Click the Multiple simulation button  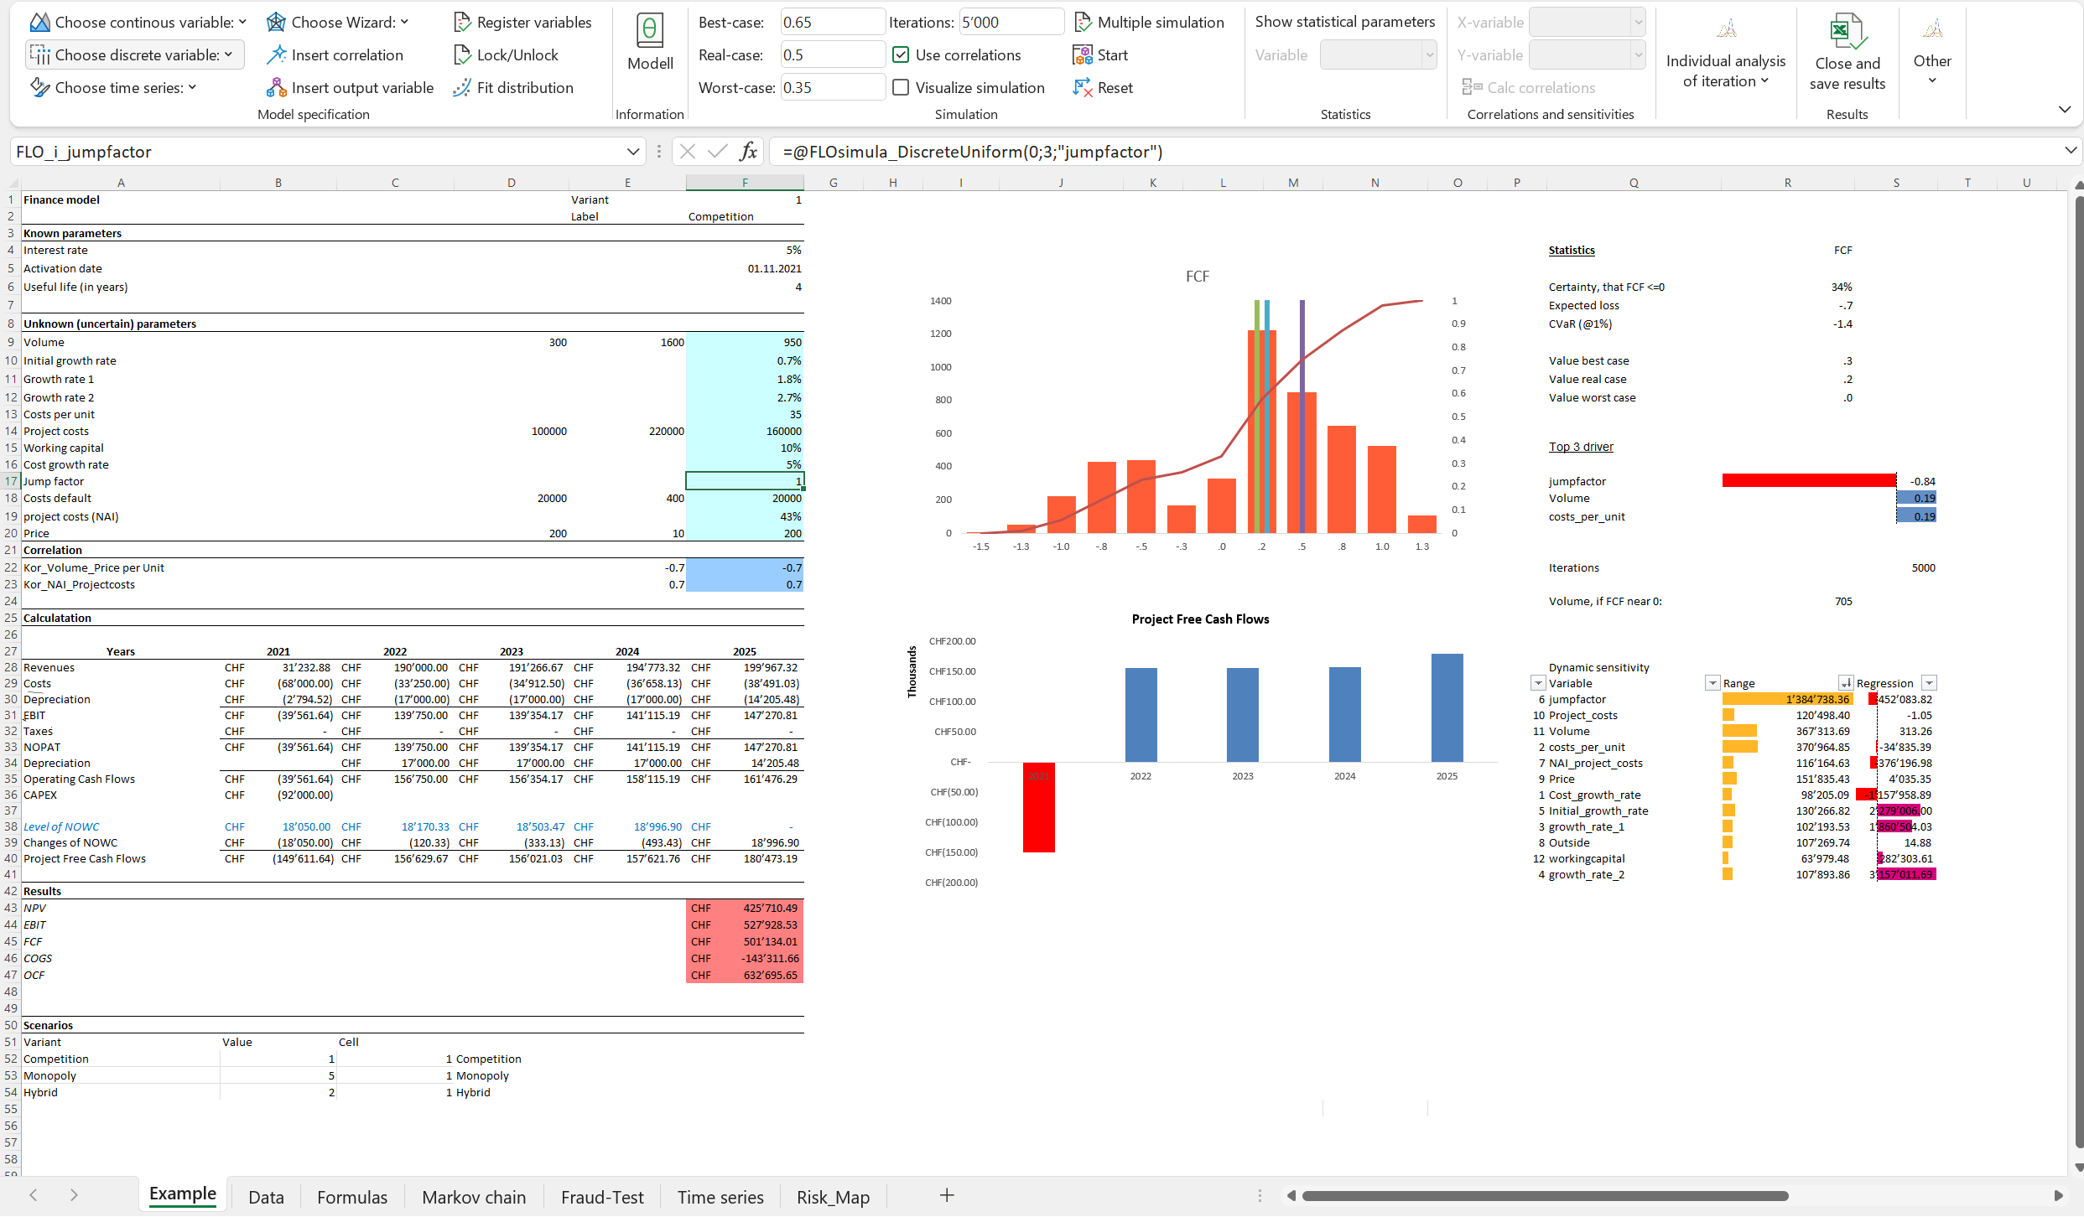(1149, 23)
